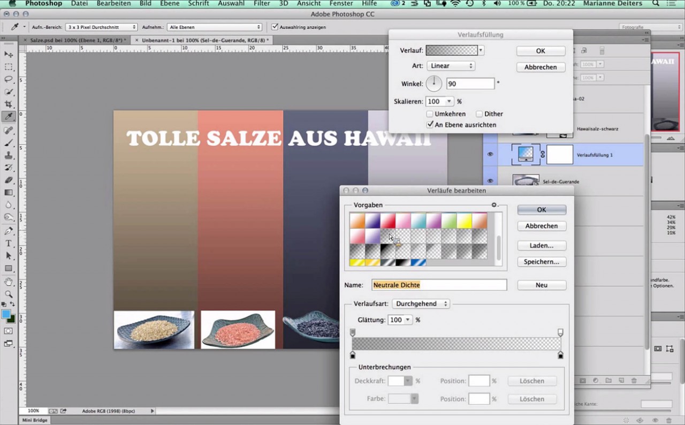
Task: Disable the An Ebene ausrichten checkbox
Action: pos(430,124)
